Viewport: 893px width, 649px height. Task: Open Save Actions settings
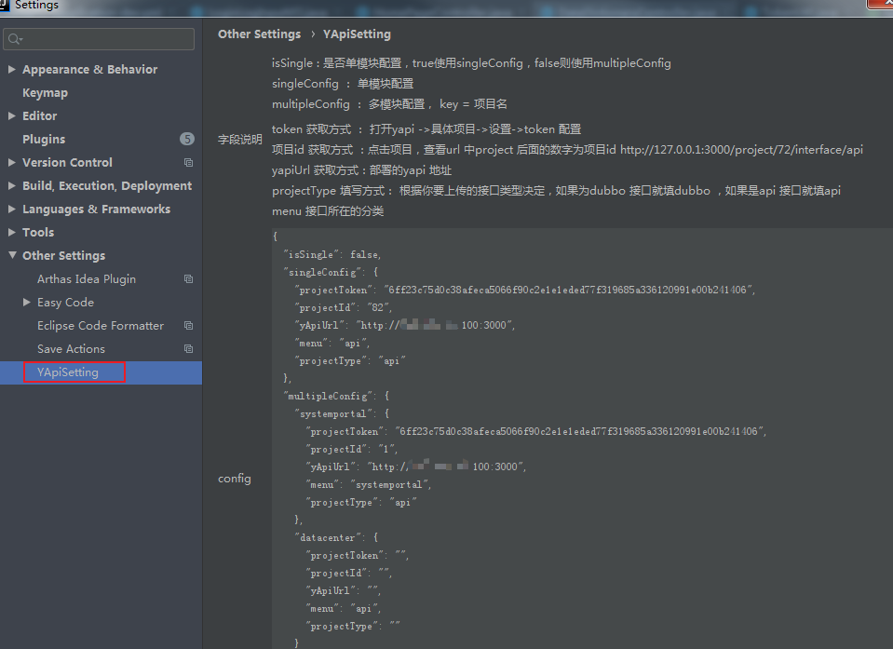pos(71,349)
